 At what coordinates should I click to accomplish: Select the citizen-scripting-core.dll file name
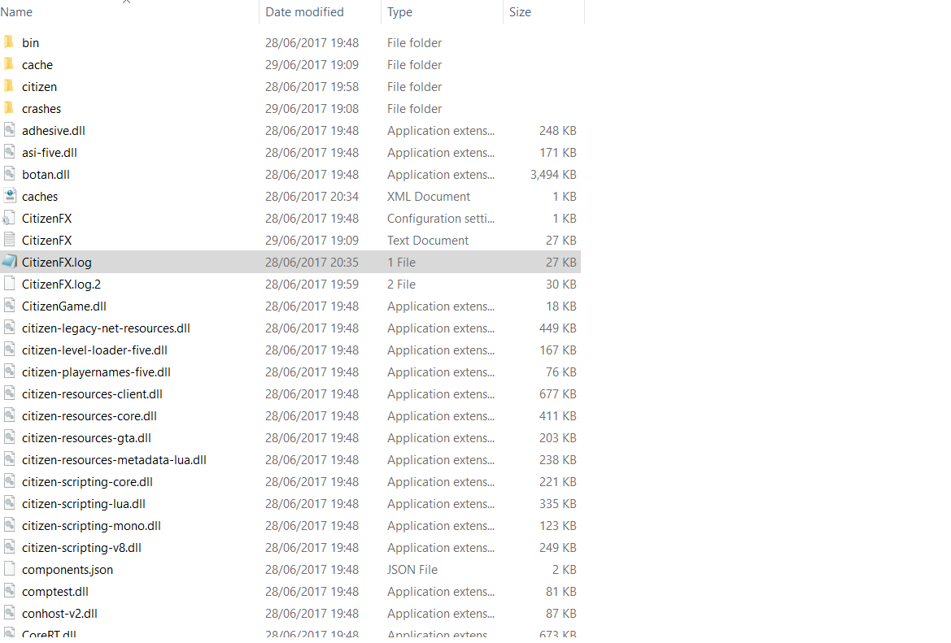pyautogui.click(x=87, y=481)
